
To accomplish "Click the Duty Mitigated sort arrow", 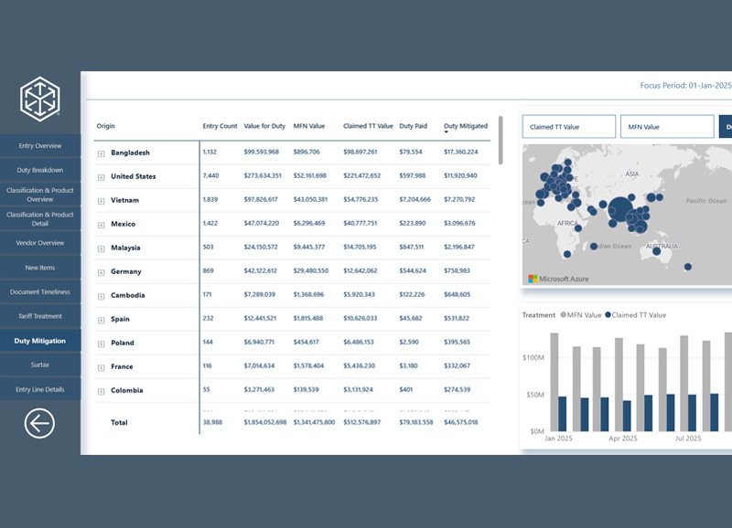I will (447, 132).
